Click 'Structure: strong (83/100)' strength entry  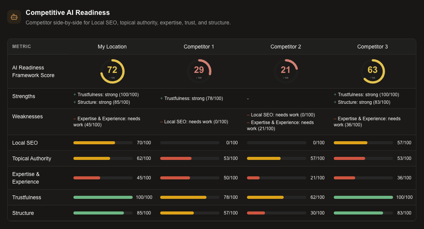tap(362, 102)
